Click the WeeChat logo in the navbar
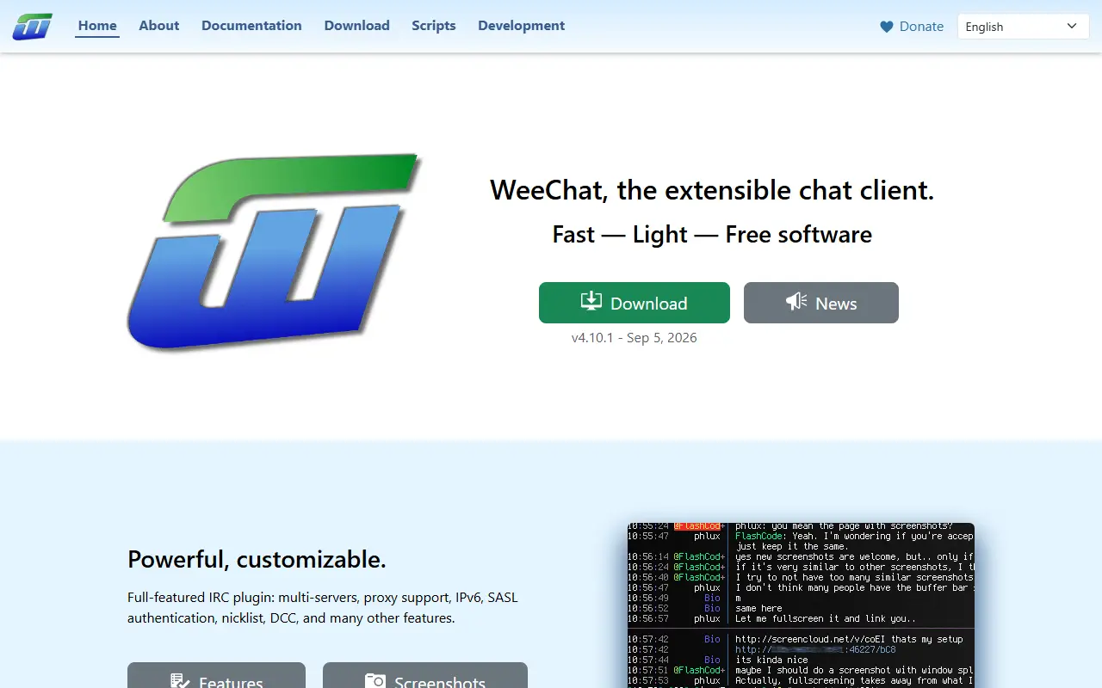This screenshot has height=688, width=1102. [33, 27]
